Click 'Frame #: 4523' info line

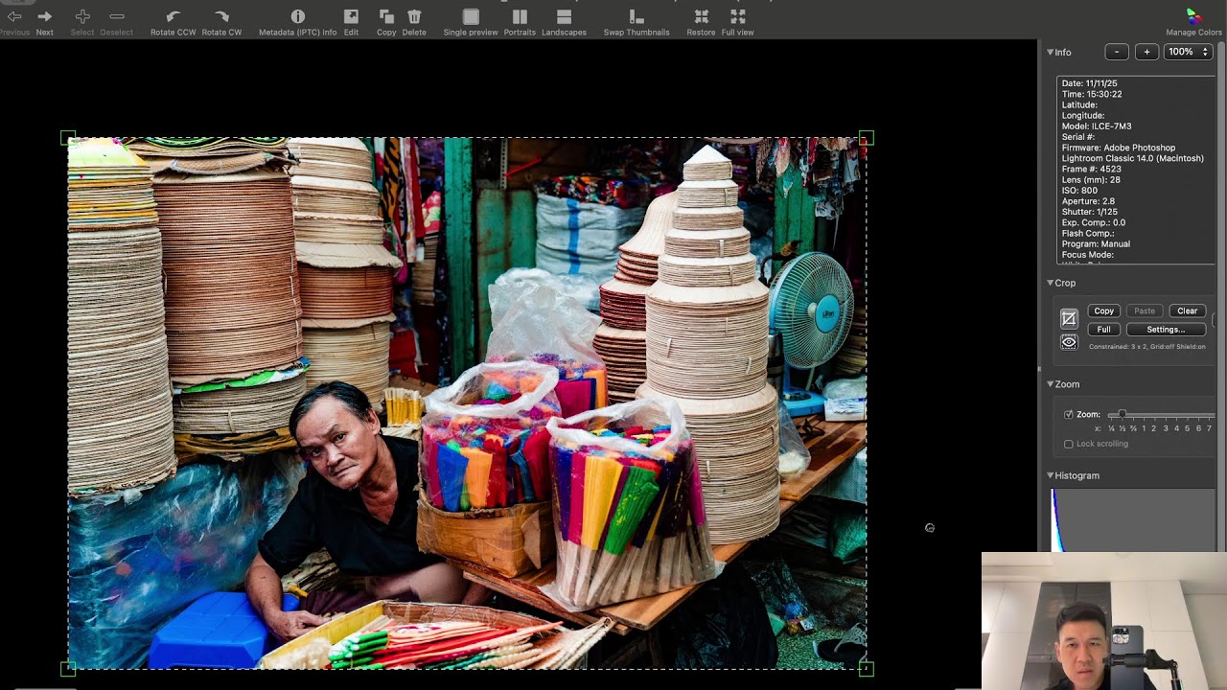pos(1091,170)
